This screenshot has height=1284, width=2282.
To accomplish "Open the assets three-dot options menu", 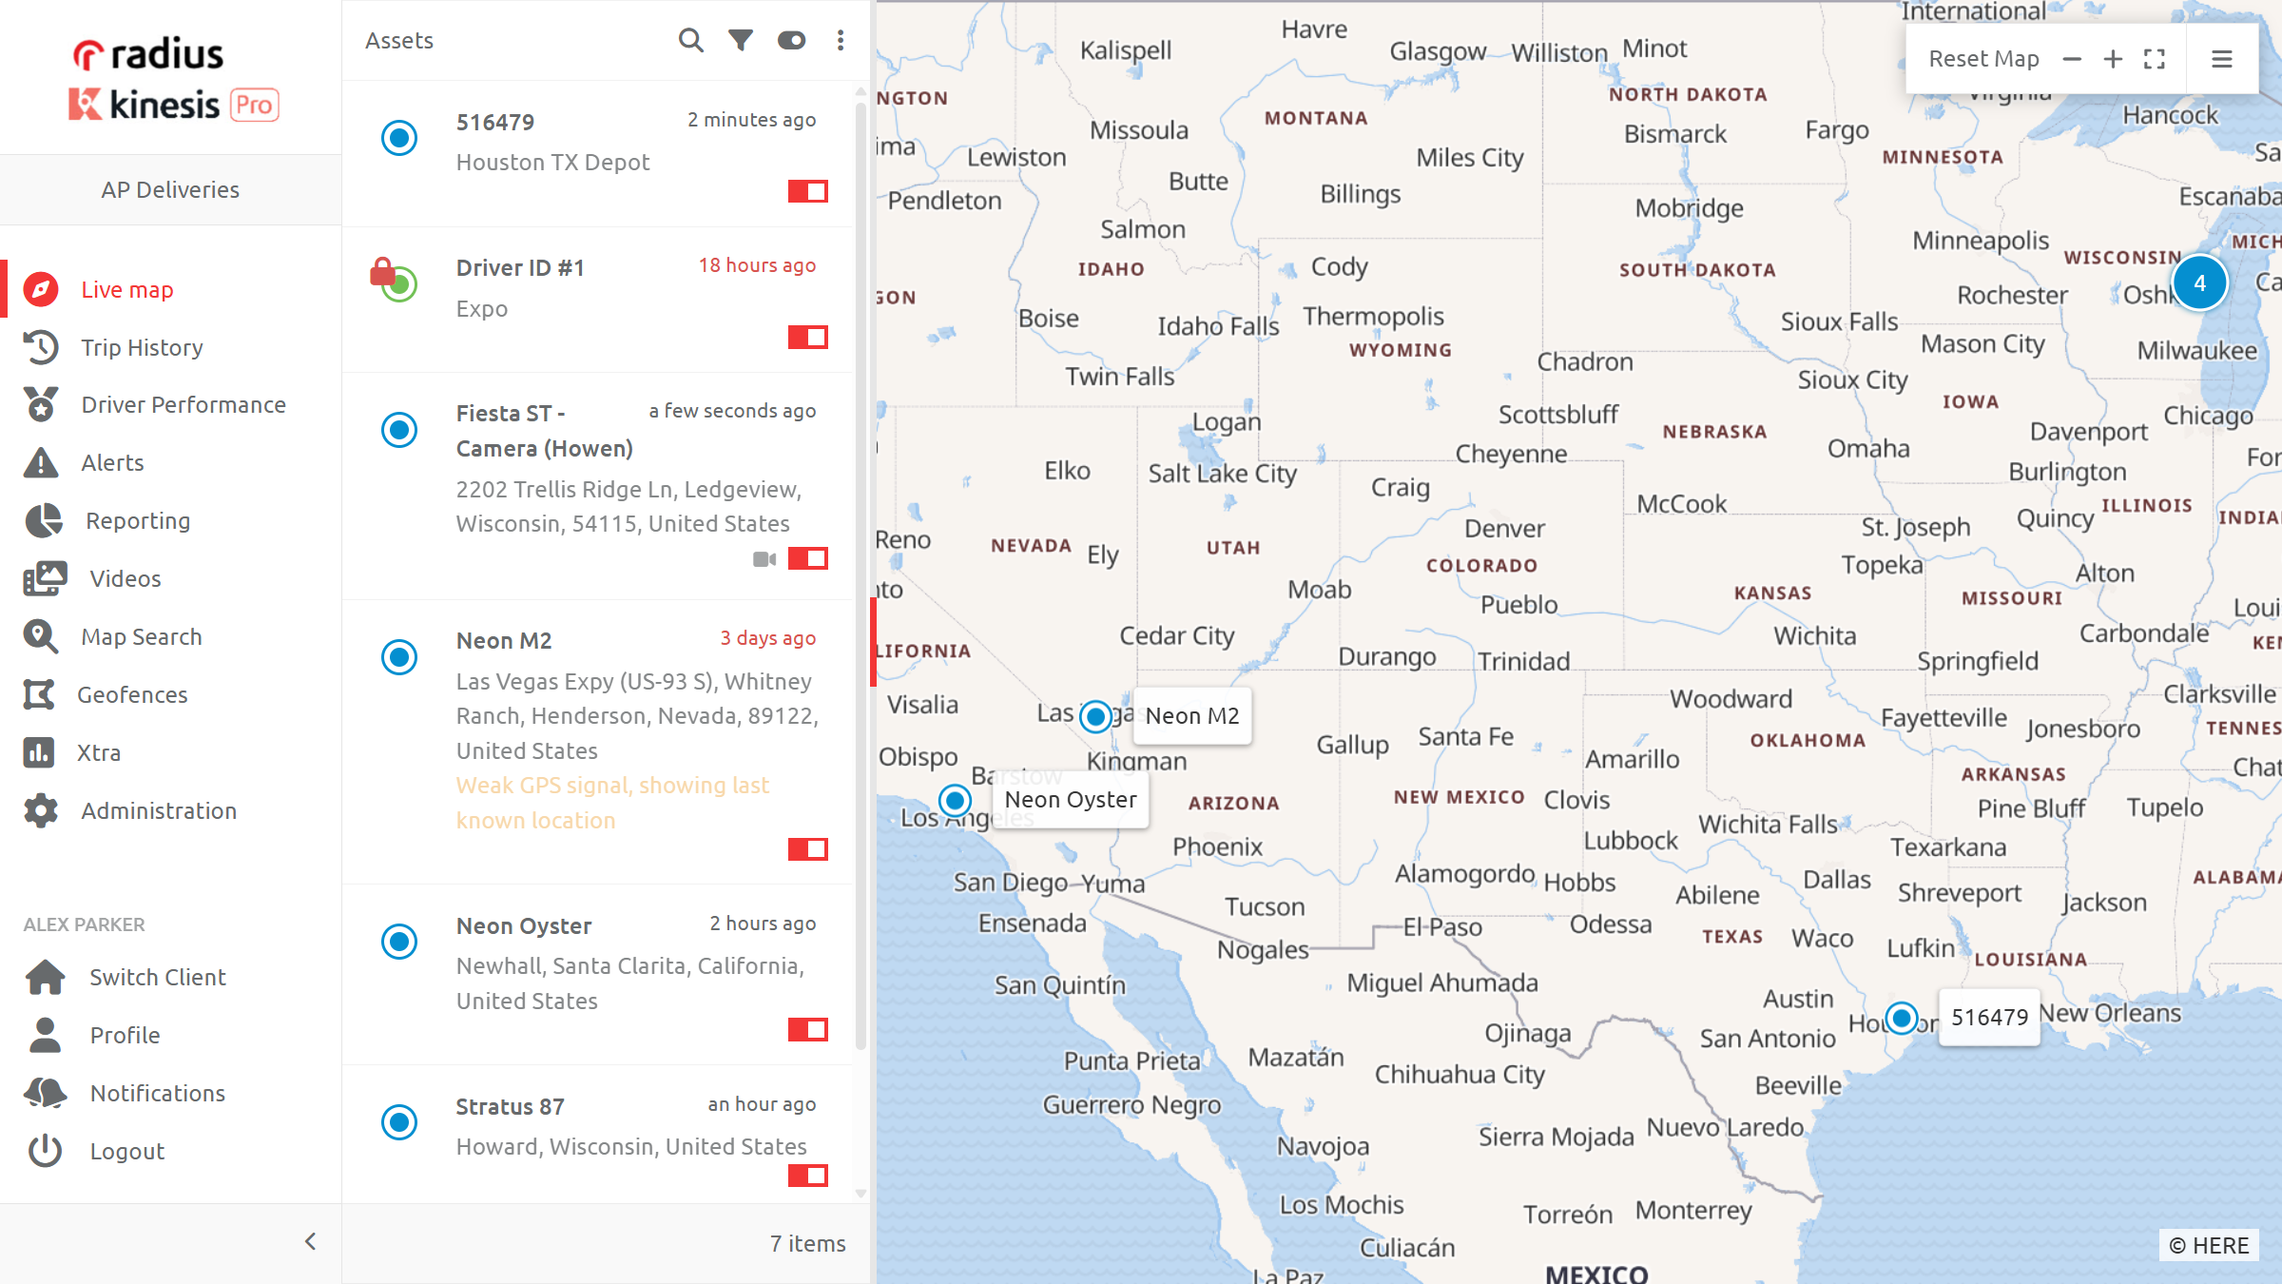I will click(x=841, y=40).
